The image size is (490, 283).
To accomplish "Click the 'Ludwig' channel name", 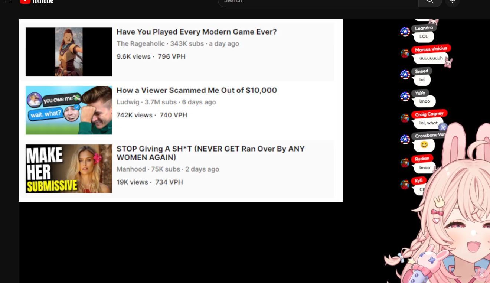I will coord(128,102).
